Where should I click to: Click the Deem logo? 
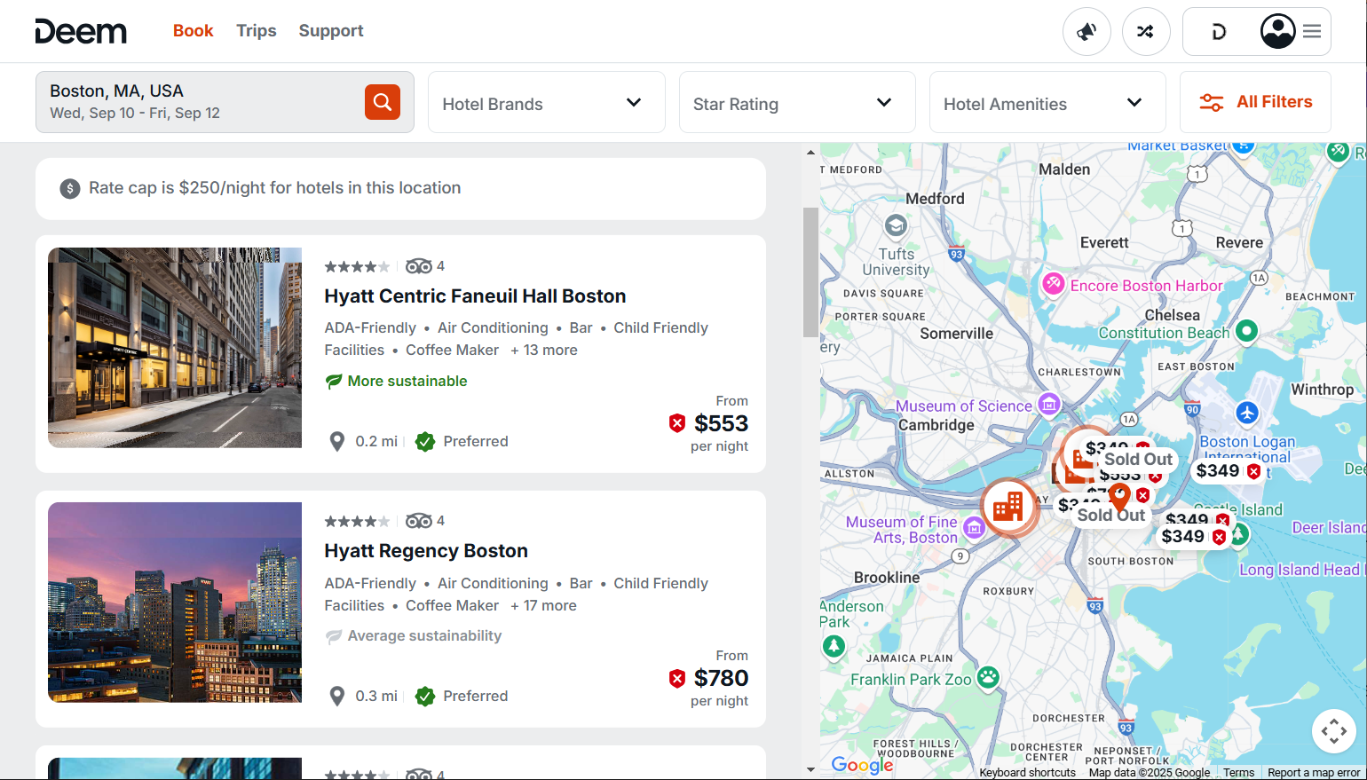coord(81,31)
